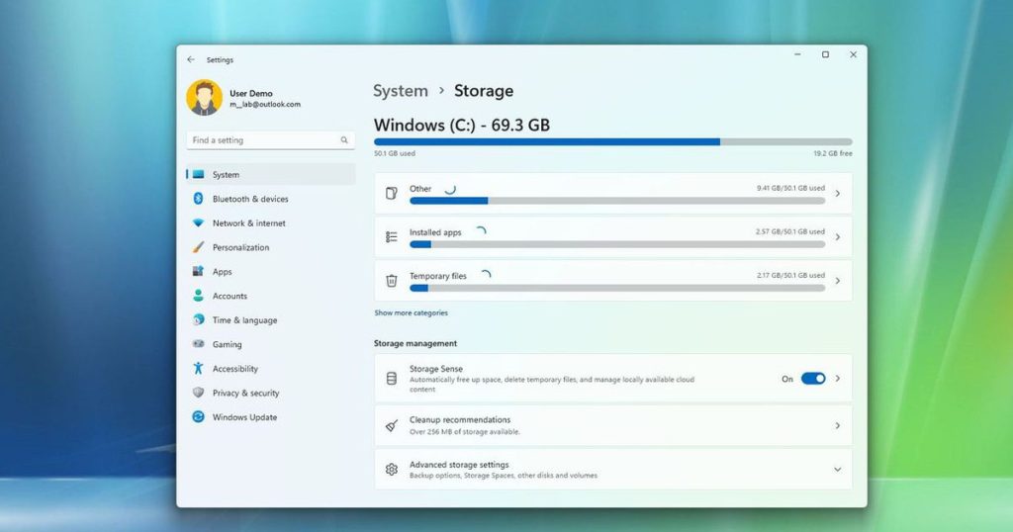This screenshot has width=1013, height=532.
Task: Turn off the Storage Sense toggle
Action: click(x=812, y=379)
